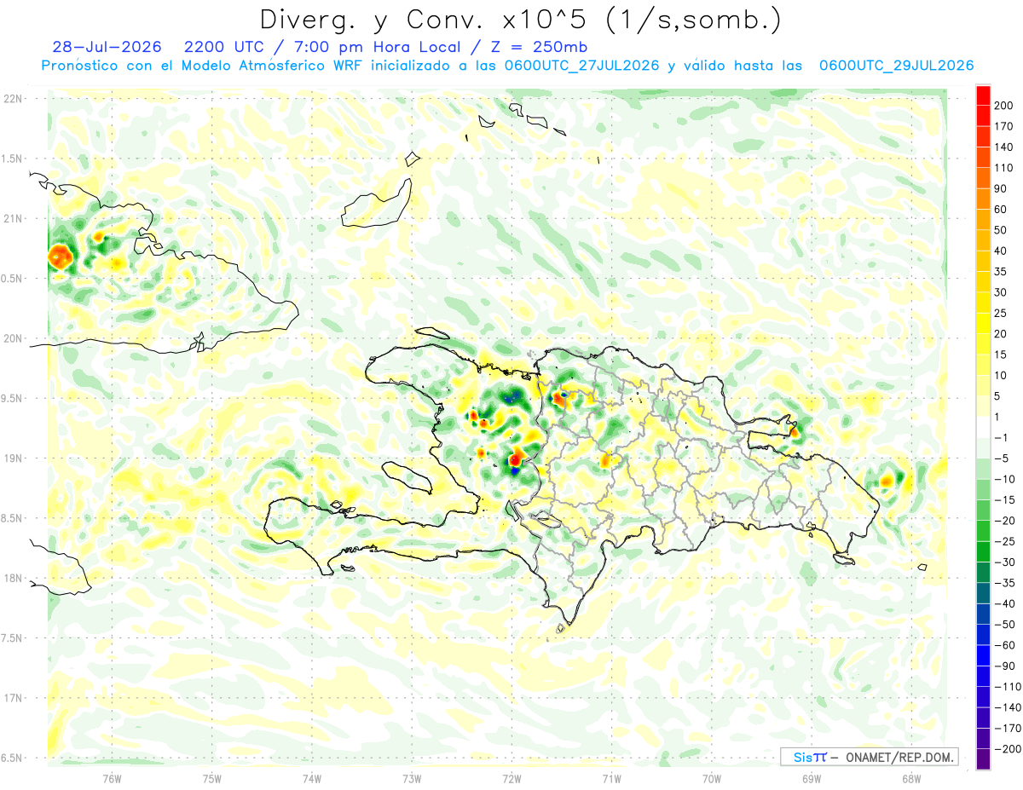Click the latitude label '22N'
1023x790 pixels.
click(13, 99)
